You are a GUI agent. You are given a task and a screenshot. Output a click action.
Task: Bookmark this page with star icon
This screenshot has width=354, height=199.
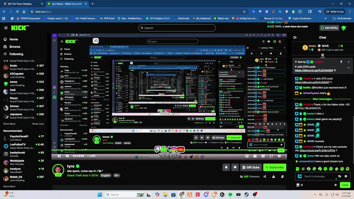pyautogui.click(x=244, y=12)
